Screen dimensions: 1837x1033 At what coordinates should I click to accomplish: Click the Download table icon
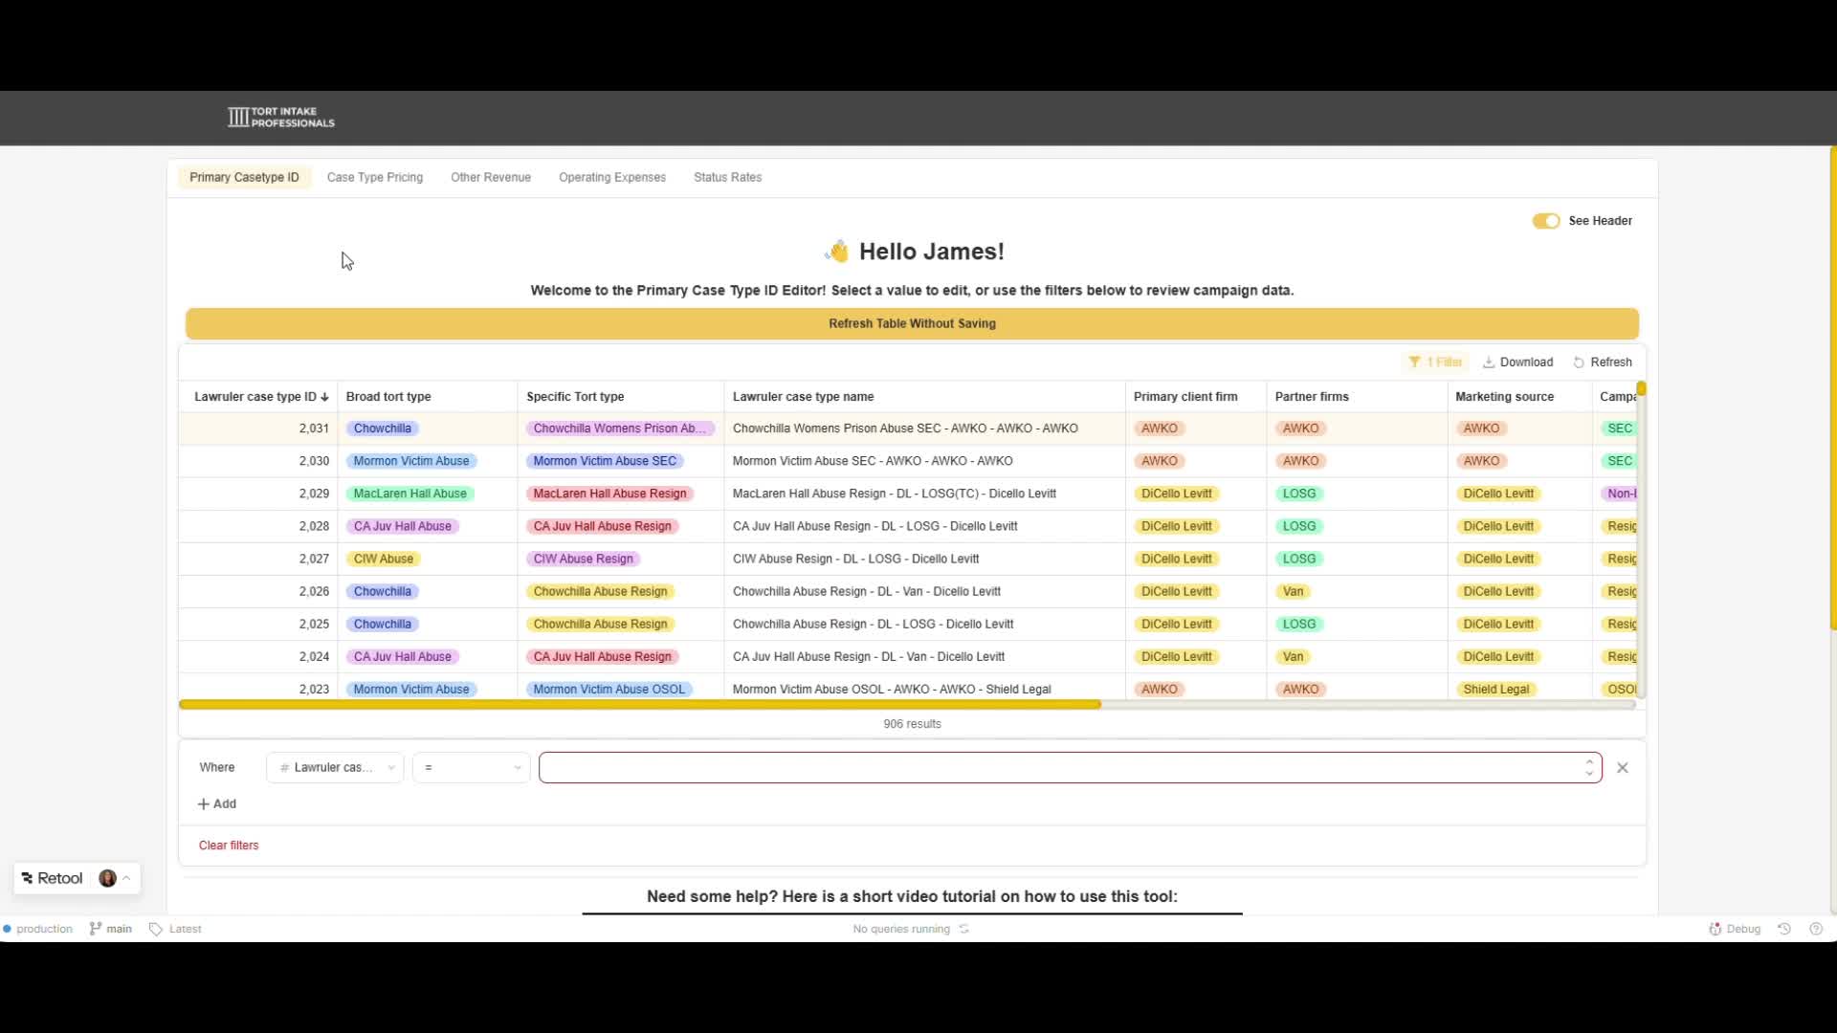1489,363
